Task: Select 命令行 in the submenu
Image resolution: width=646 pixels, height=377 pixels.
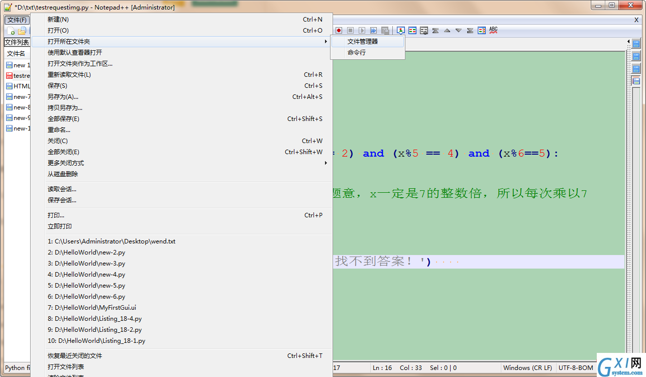Action: pyautogui.click(x=368, y=53)
